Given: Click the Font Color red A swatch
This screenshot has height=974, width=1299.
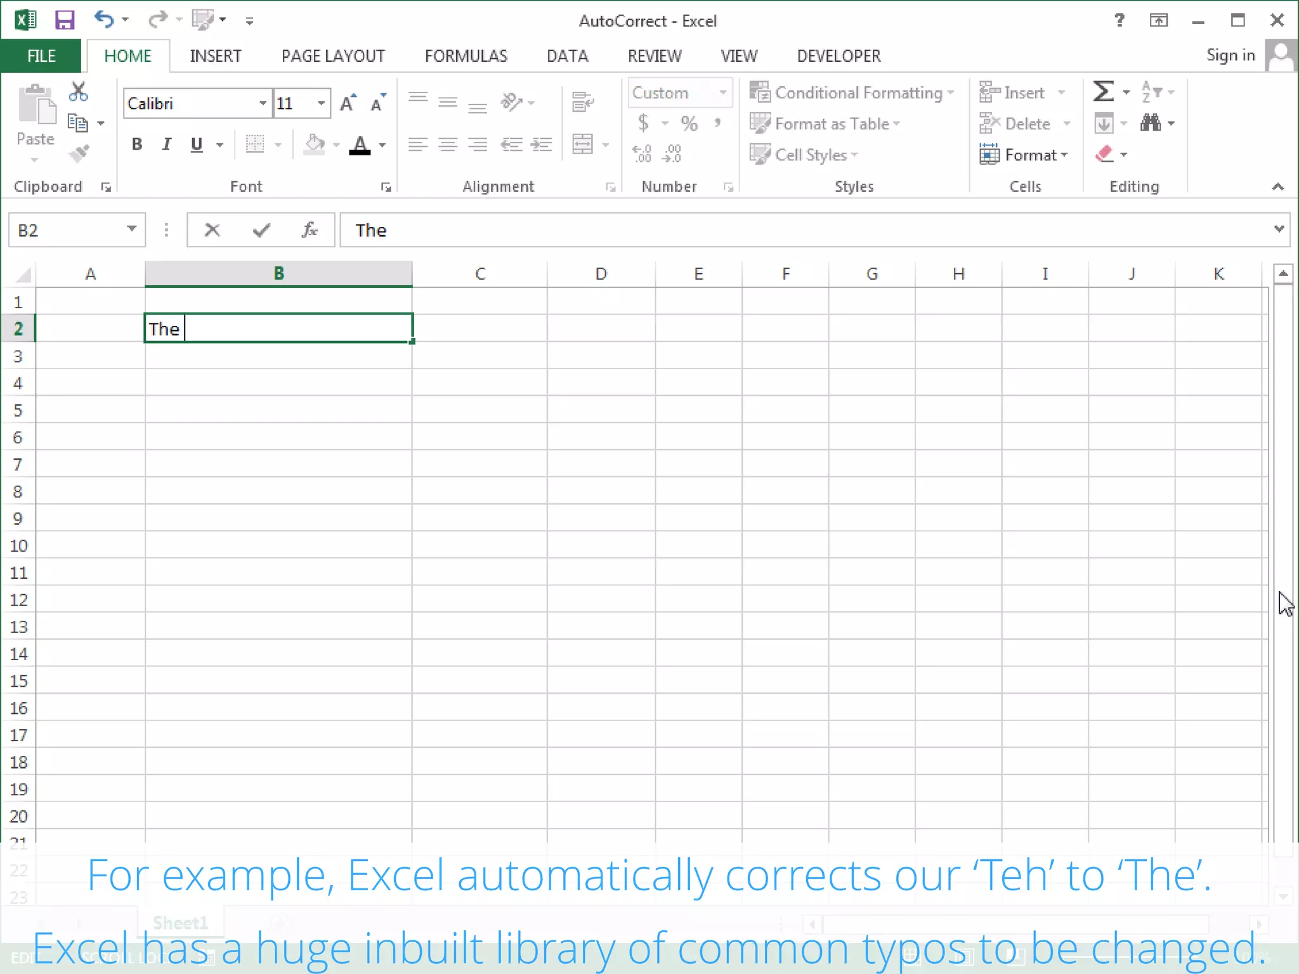Looking at the screenshot, I should 360,145.
